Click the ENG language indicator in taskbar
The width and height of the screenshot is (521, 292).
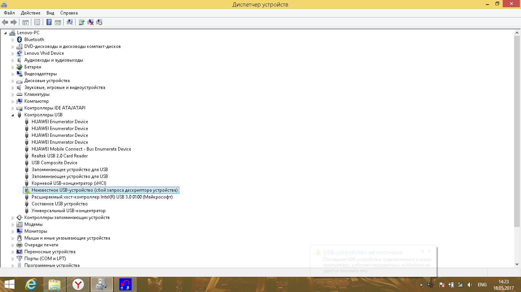pyautogui.click(x=482, y=285)
